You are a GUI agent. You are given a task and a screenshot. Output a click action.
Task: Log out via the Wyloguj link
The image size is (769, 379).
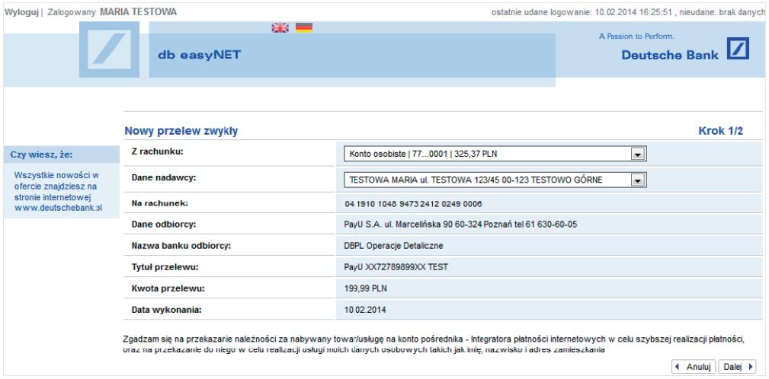(21, 11)
